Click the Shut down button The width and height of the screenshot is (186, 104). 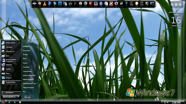(x=28, y=97)
